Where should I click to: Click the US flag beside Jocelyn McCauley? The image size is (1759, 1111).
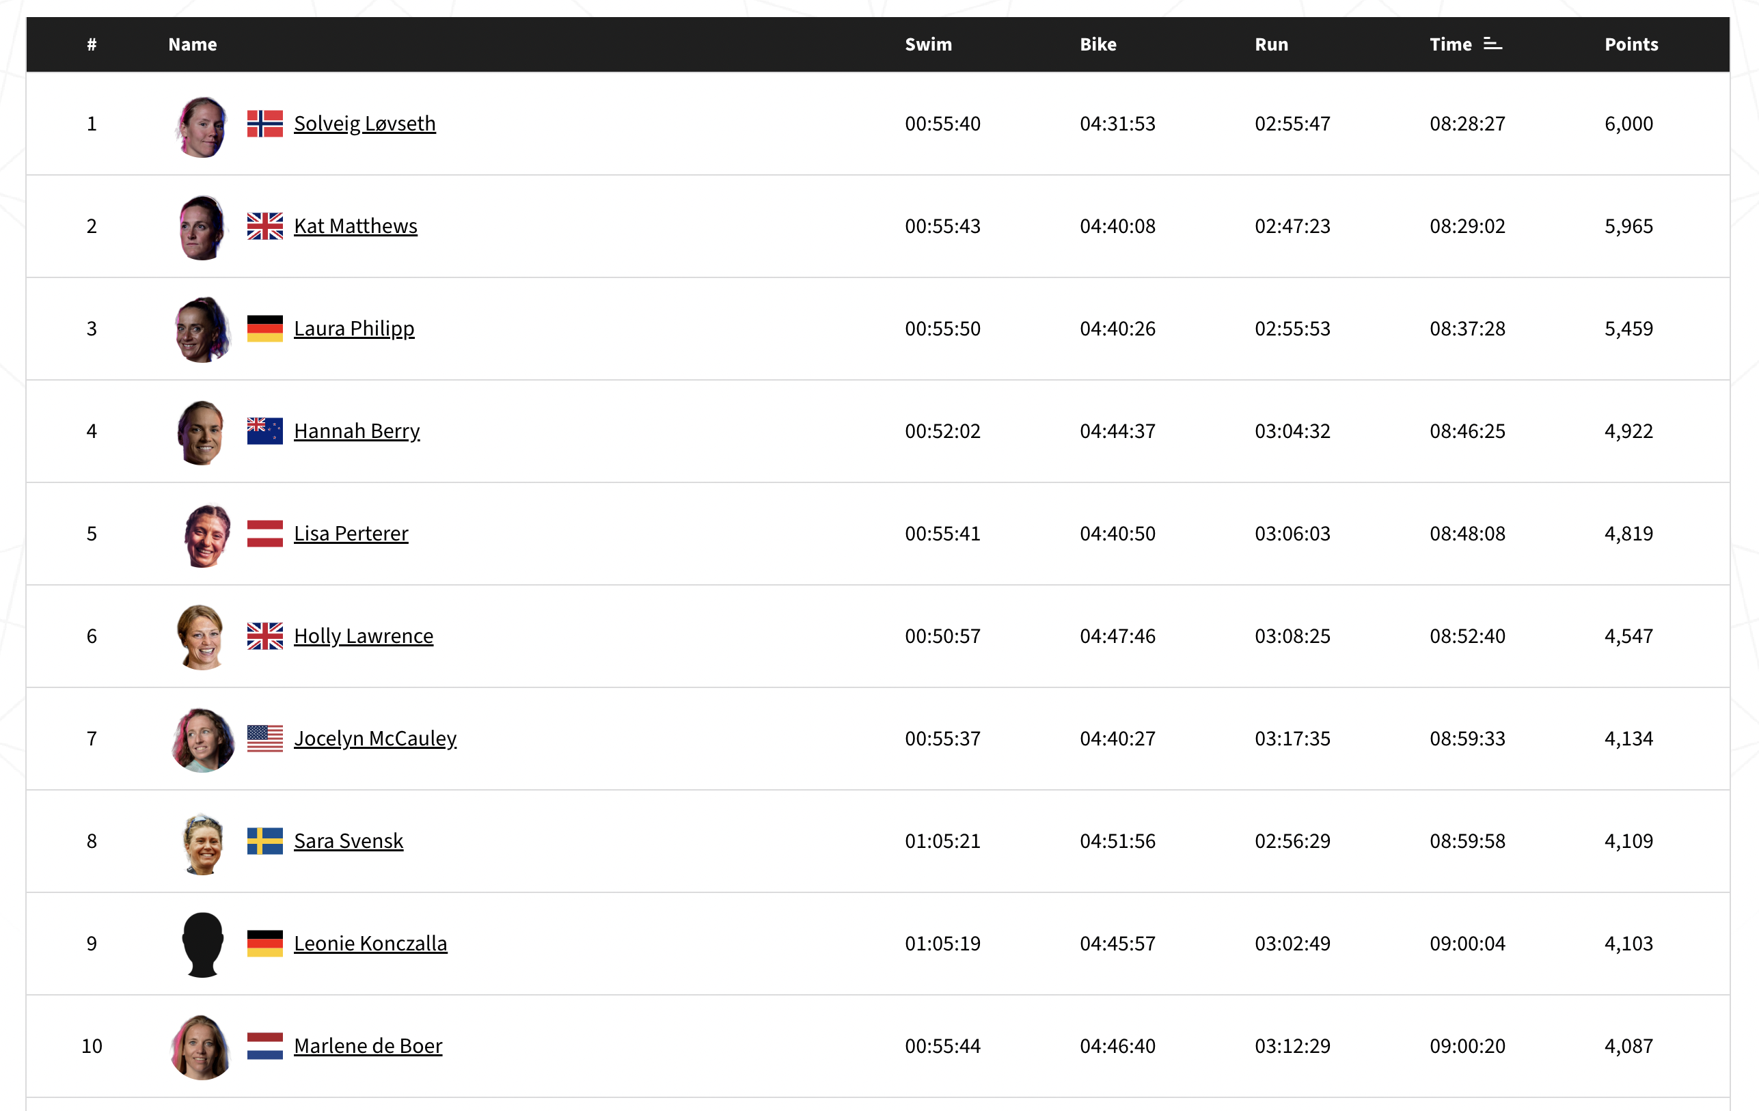pyautogui.click(x=264, y=739)
